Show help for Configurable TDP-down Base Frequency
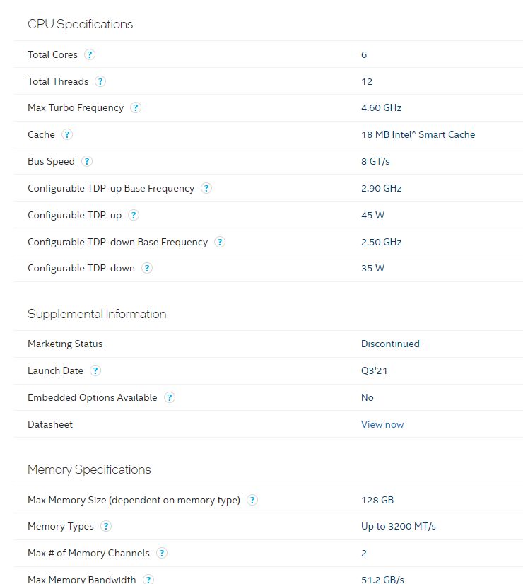Image resolution: width=523 pixels, height=584 pixels. coord(220,242)
